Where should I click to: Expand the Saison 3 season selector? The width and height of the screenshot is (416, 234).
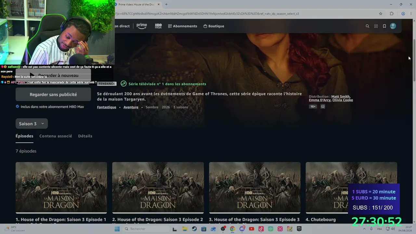(x=32, y=123)
